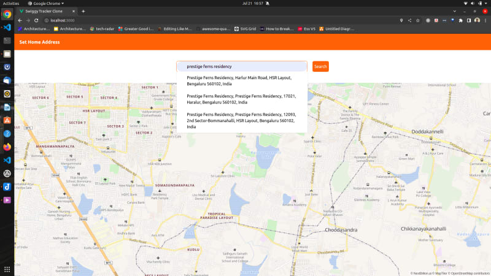Select the Haralur 17021 suggestion
The image size is (491, 276).
[242, 99]
